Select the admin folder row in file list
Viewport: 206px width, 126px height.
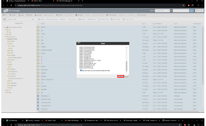pyautogui.click(x=119, y=27)
